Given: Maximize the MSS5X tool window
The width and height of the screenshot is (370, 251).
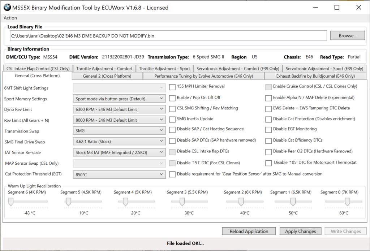Looking at the screenshot, I should (x=337, y=8).
